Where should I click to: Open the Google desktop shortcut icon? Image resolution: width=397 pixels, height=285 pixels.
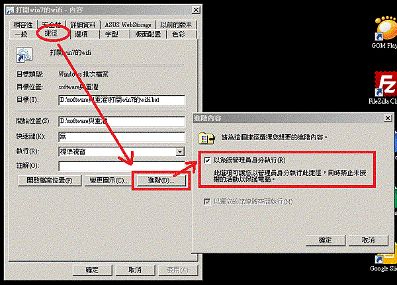[x=386, y=258]
